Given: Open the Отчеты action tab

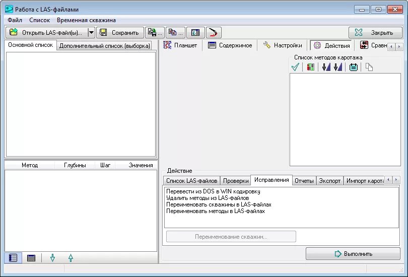Looking at the screenshot, I should 304,180.
